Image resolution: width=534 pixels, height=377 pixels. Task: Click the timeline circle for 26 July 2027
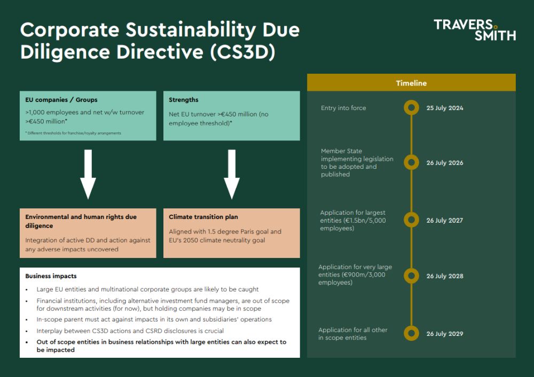coord(411,220)
